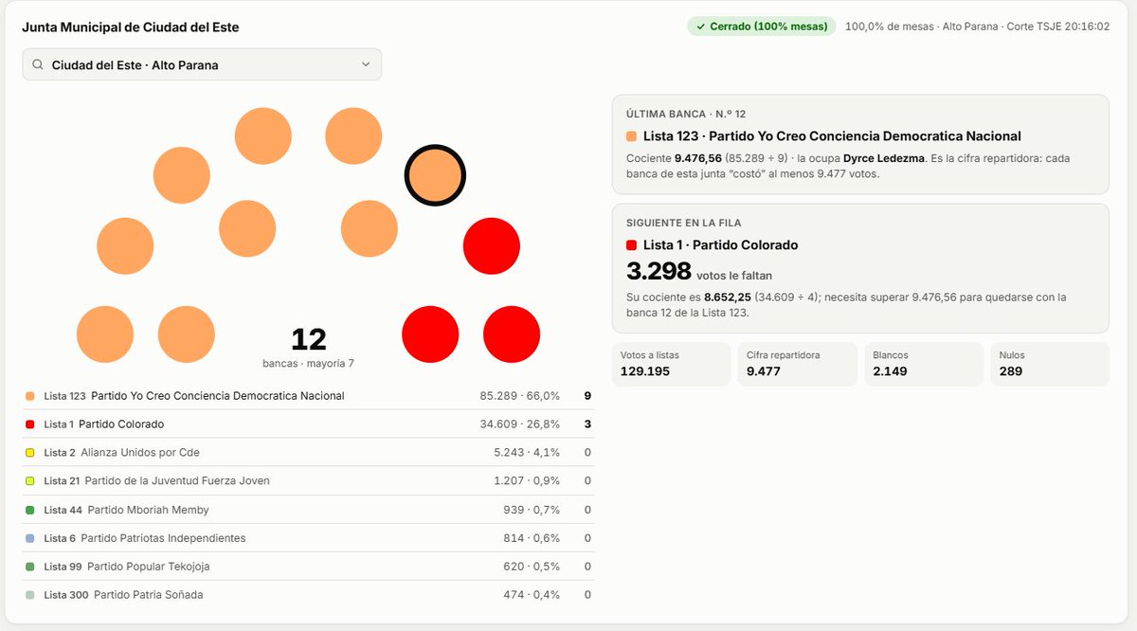Click the 85.289 · 66,0% vote figure
This screenshot has width=1137, height=631.
(x=520, y=396)
